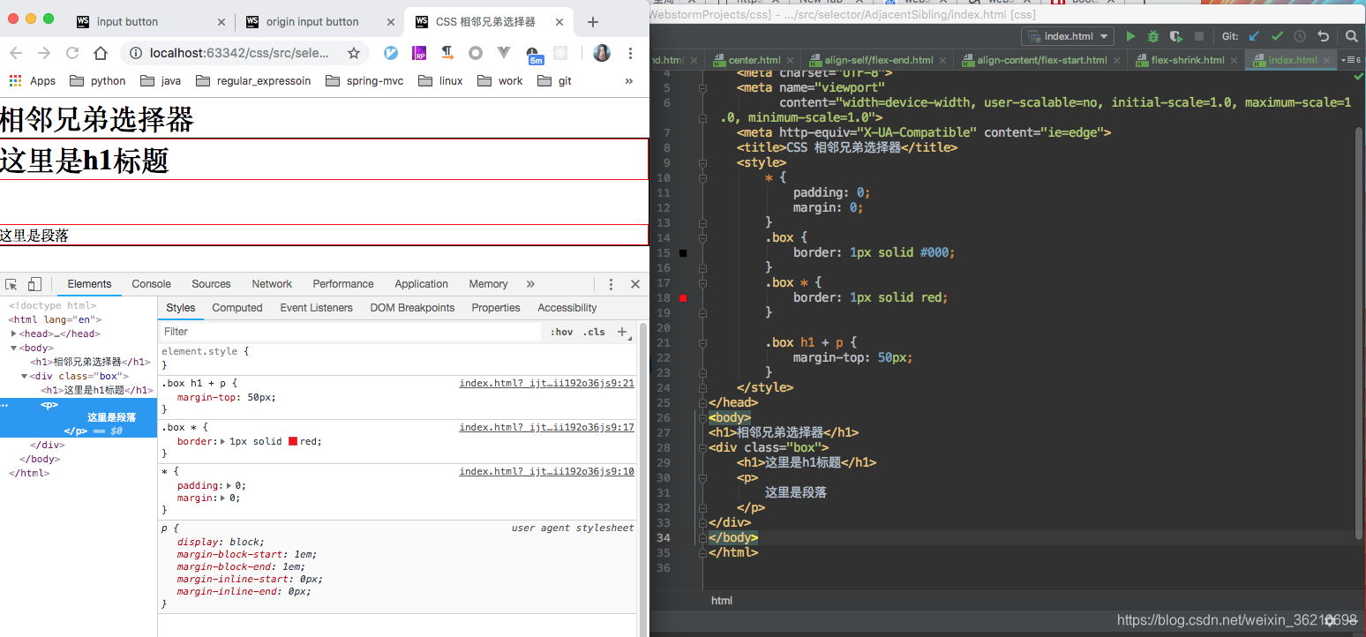The width and height of the screenshot is (1366, 637).
Task: Open DevTools three-dot customize menu
Action: (x=611, y=284)
